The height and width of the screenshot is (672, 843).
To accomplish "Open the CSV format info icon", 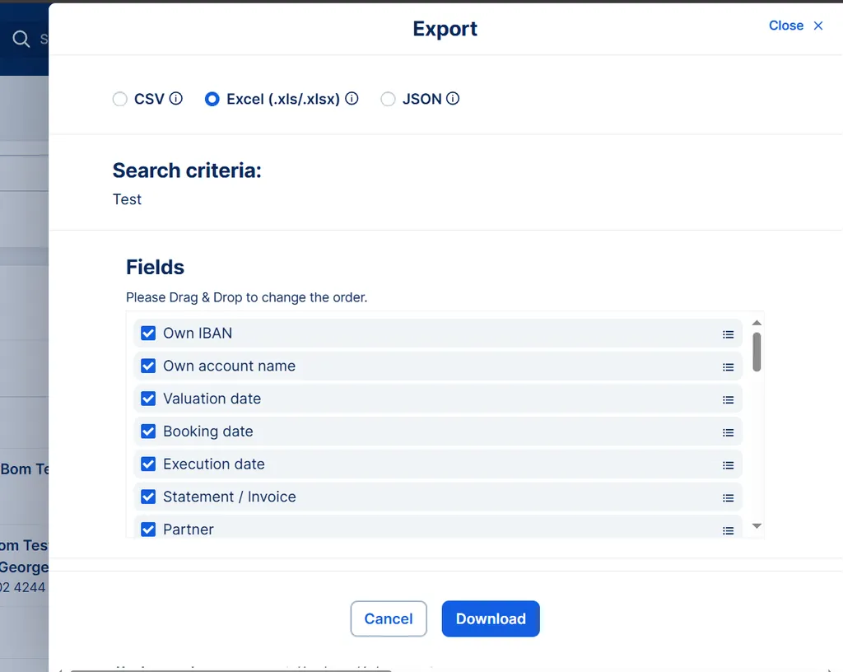I will coord(176,98).
